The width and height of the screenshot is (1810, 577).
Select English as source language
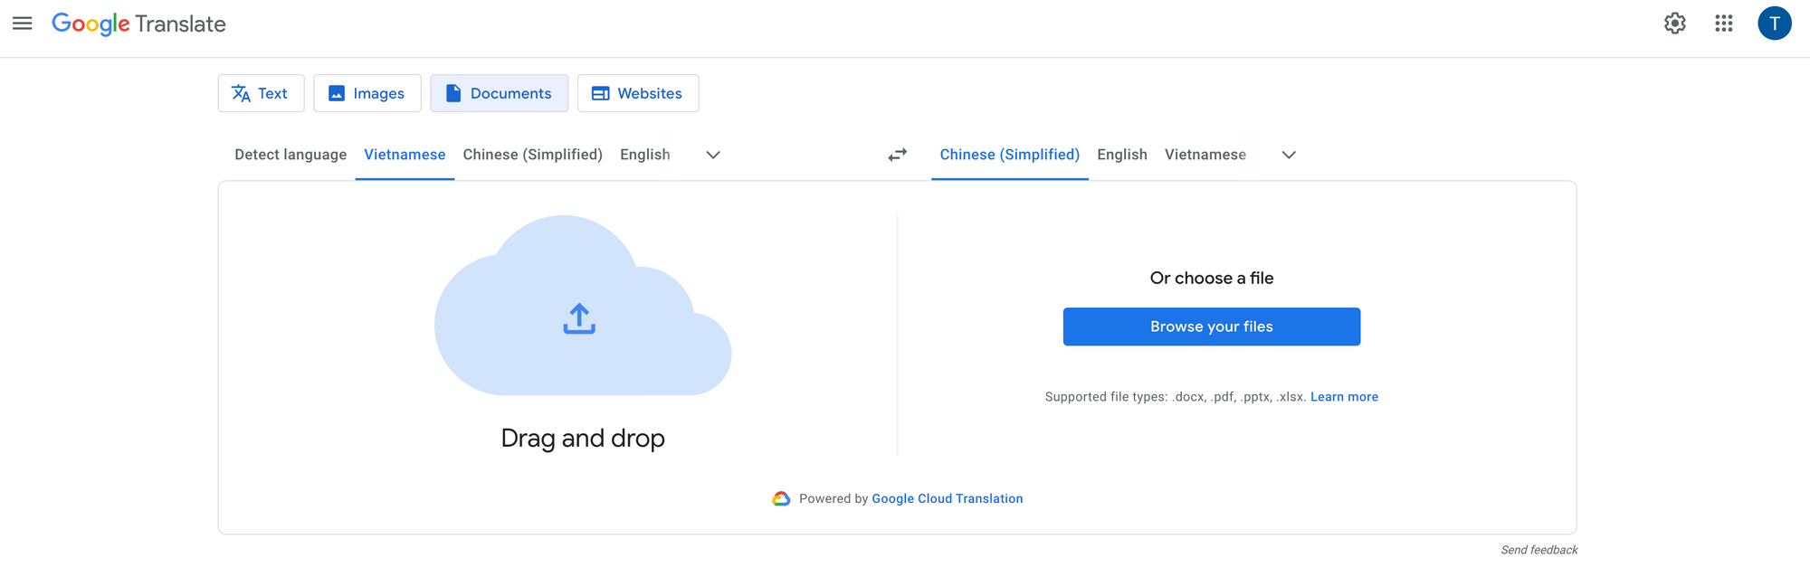click(645, 155)
